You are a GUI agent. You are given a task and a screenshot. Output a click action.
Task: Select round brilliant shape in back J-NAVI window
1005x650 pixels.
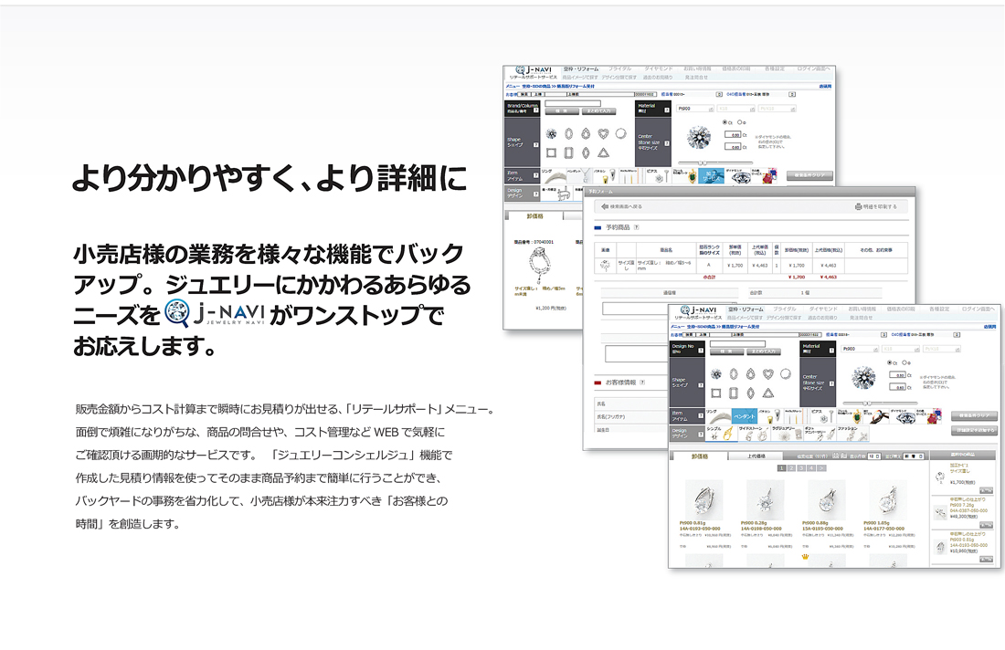[x=551, y=134]
